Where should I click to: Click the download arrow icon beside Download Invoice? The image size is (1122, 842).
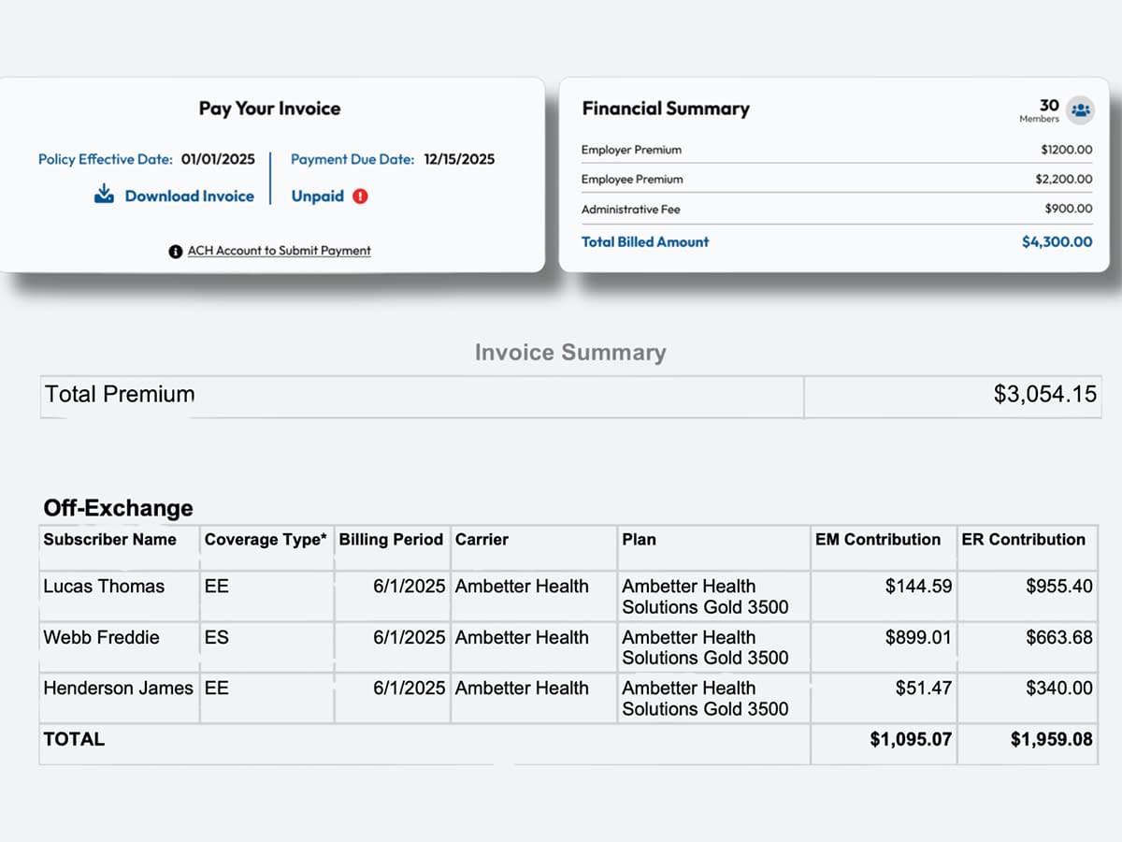(x=104, y=195)
